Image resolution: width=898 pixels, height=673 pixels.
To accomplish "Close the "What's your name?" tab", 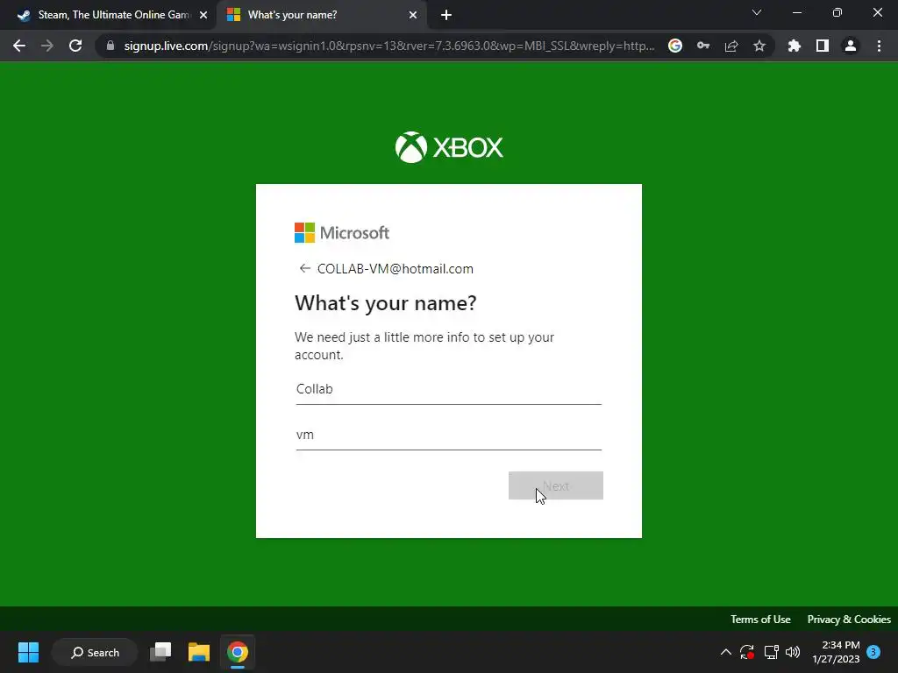I will (x=413, y=15).
